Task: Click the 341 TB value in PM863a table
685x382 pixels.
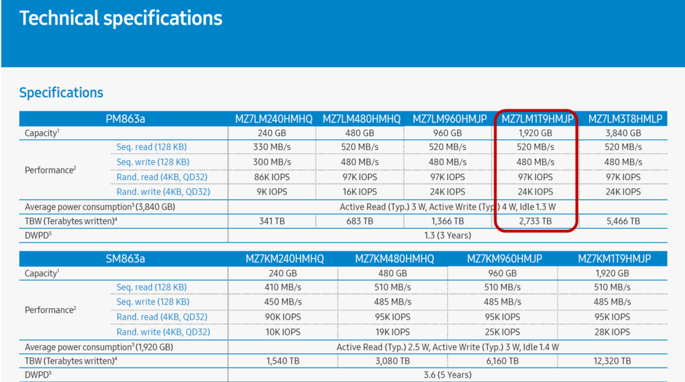Action: [x=273, y=221]
